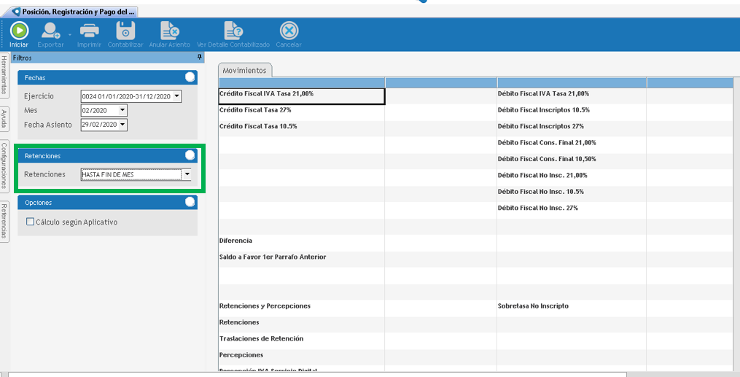Open the Fecha Asiento date dropdown

point(122,125)
